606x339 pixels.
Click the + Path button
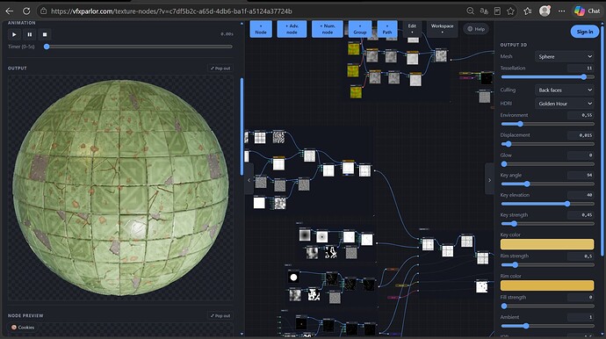click(x=386, y=29)
